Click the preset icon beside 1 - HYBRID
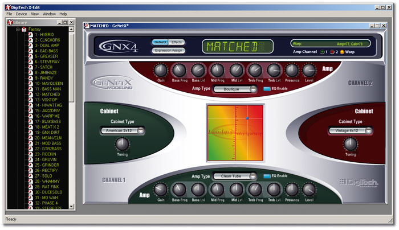The width and height of the screenshot is (399, 230). tap(31, 35)
